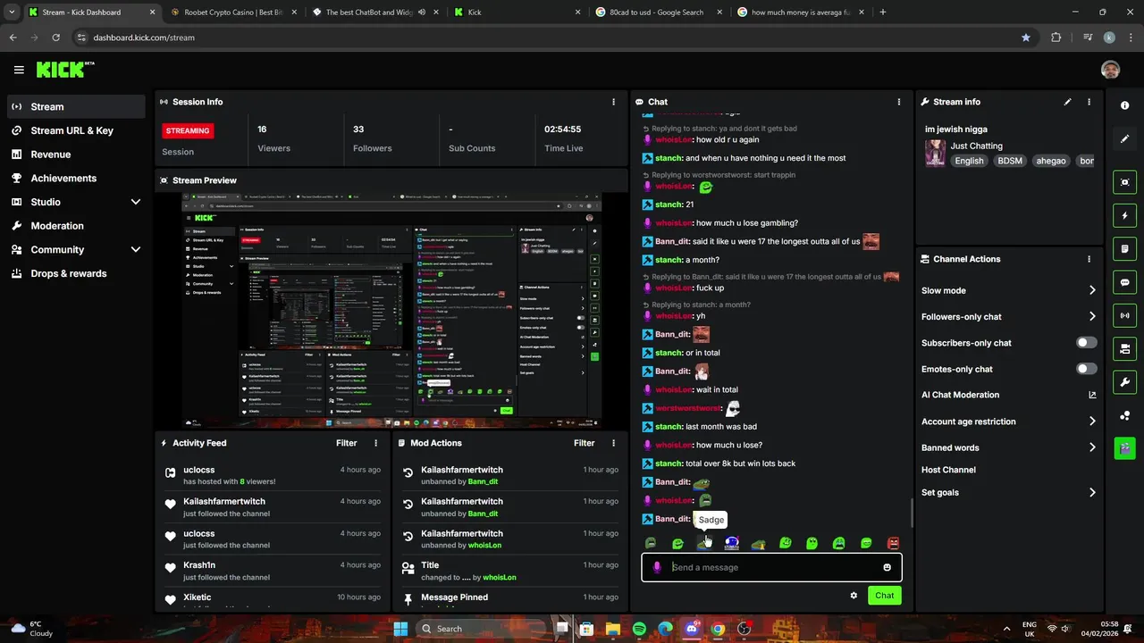1144x643 pixels.
Task: Click Host Channel action
Action: point(948,470)
